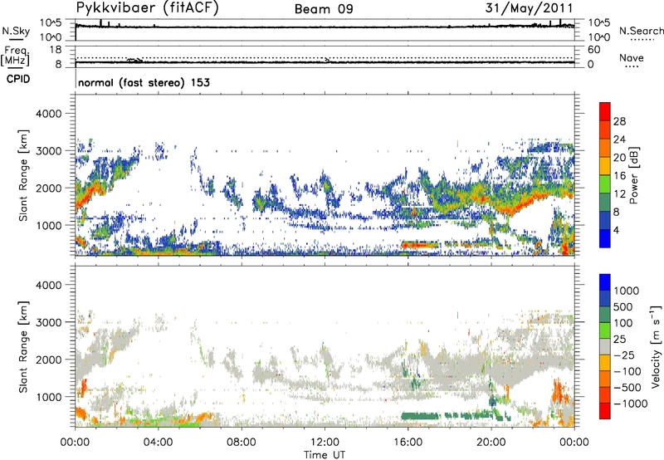This screenshot has height=460, width=664.
Task: Click the 'CPID' row label
Action: pyautogui.click(x=18, y=79)
